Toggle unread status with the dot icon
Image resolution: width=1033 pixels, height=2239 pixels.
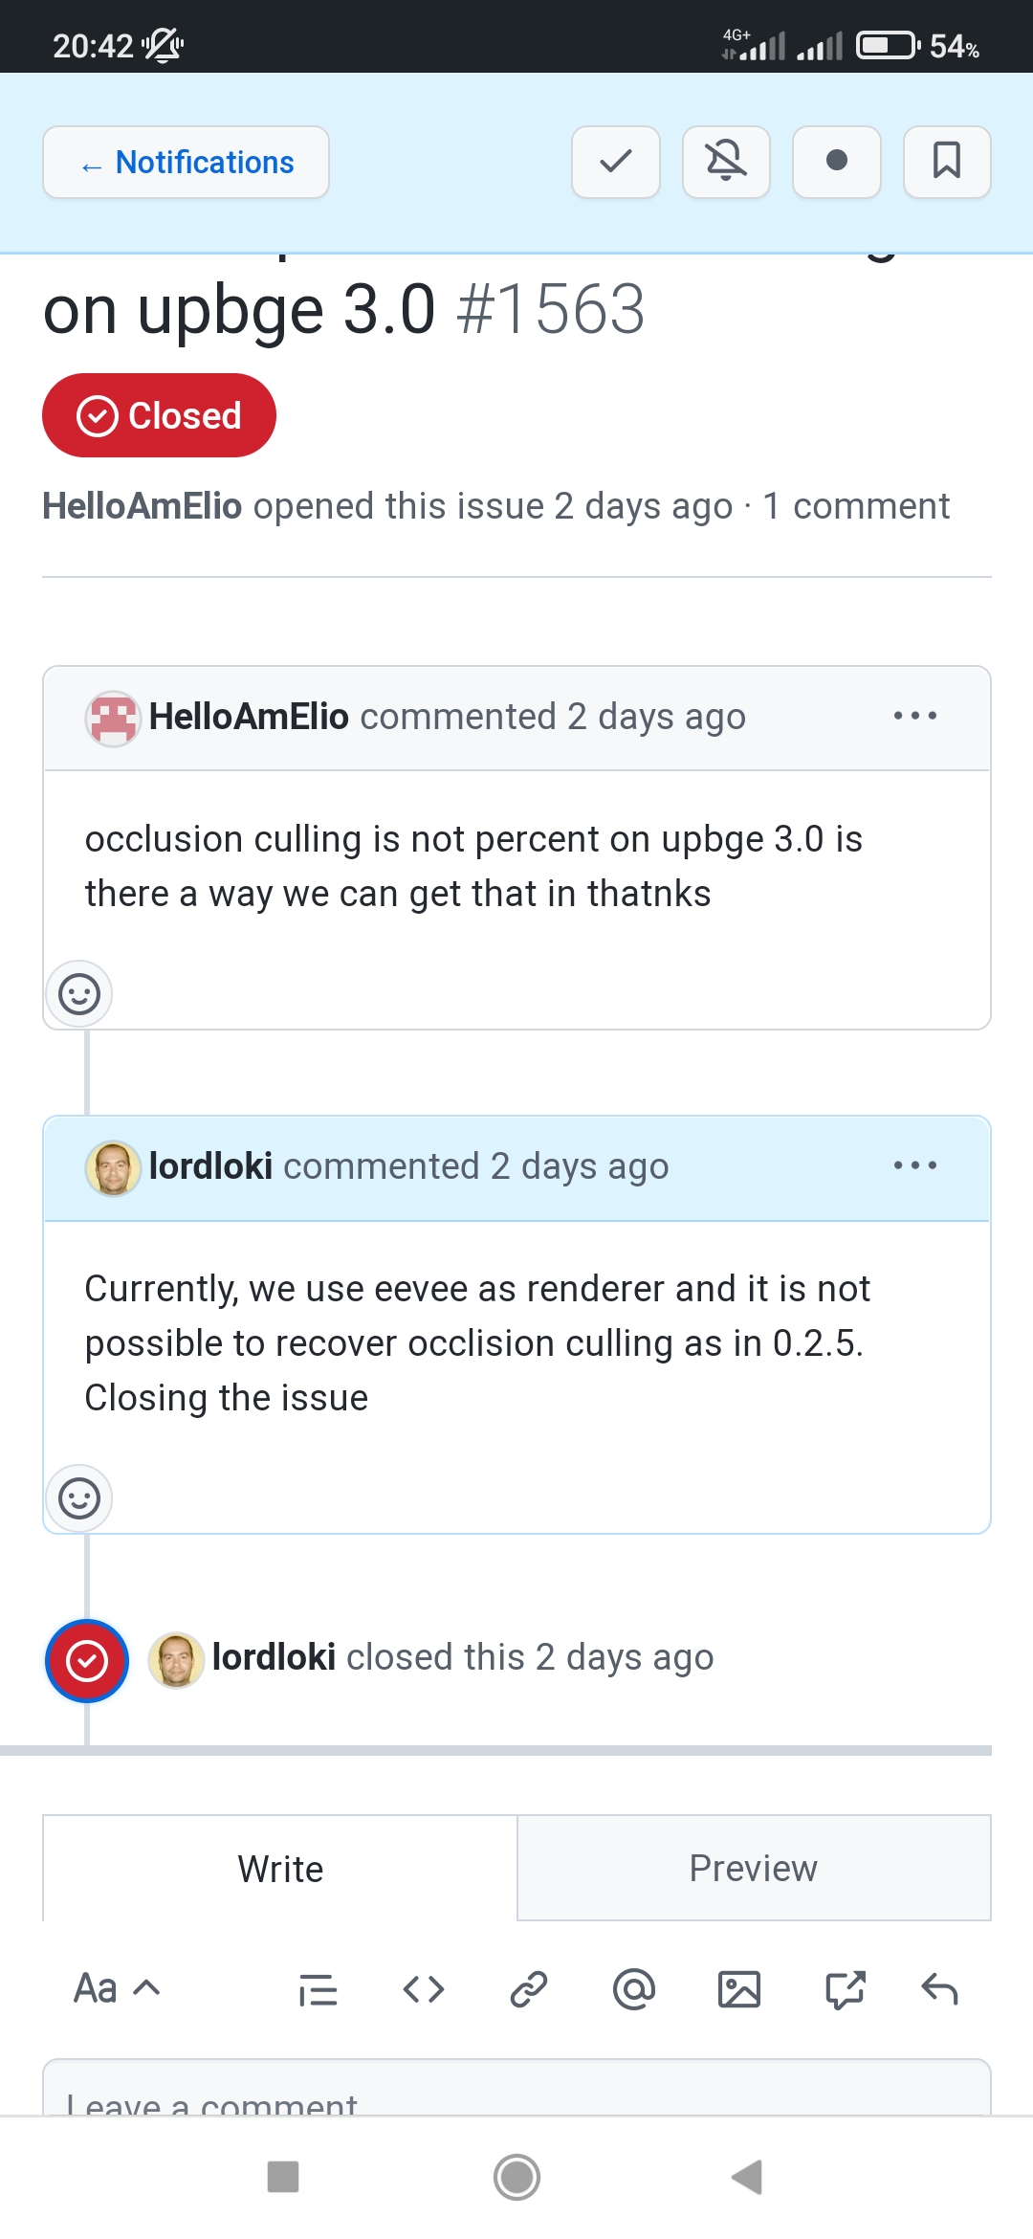pos(837,162)
